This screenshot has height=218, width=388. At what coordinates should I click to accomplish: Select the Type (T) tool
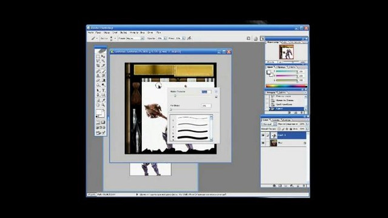[104, 90]
